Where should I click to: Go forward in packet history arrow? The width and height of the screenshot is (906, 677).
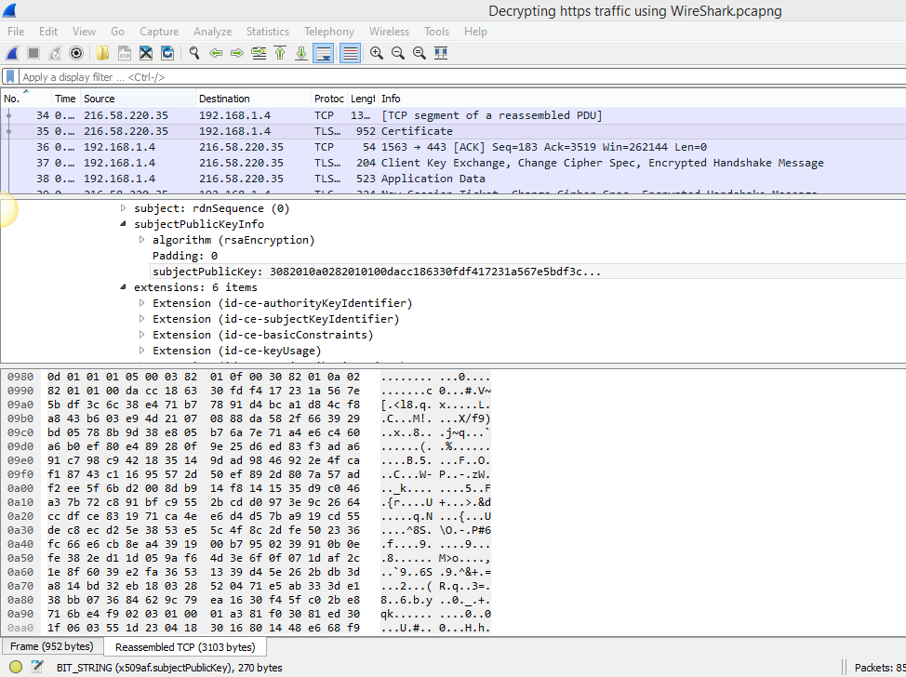tap(237, 53)
